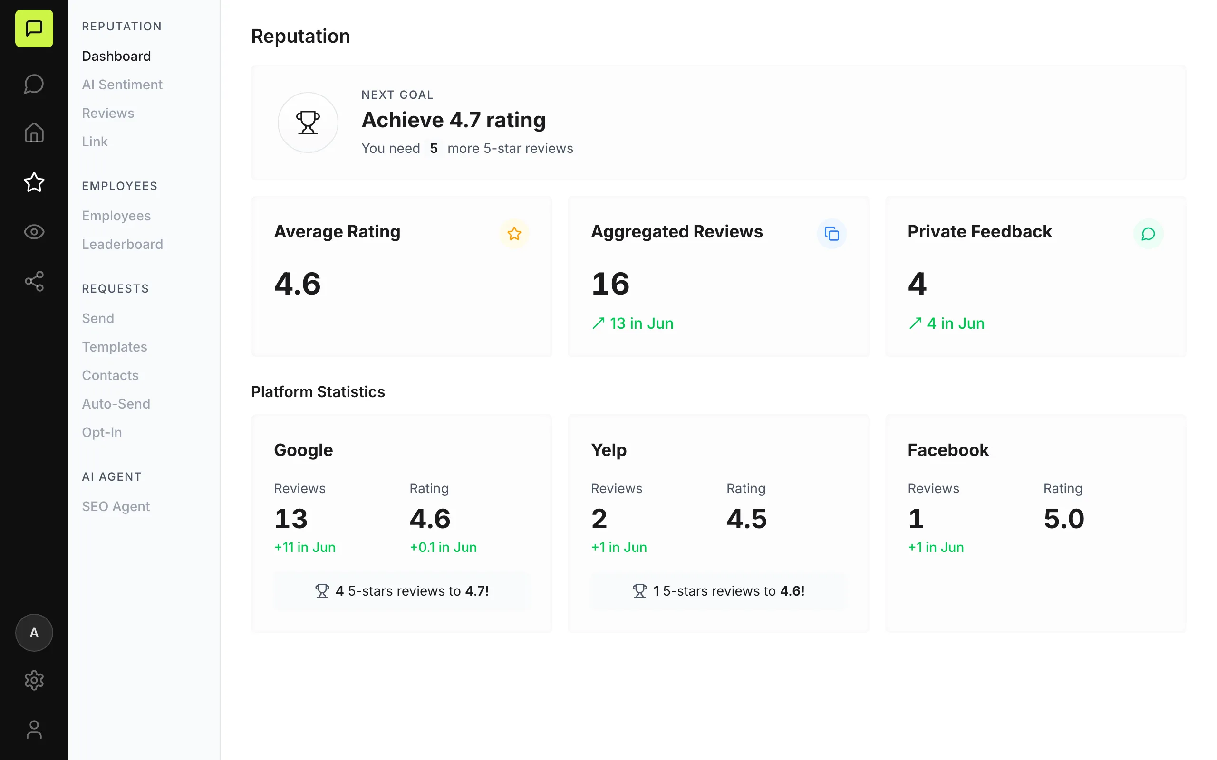Click the bubble icon on Private Feedback

[x=1148, y=234]
